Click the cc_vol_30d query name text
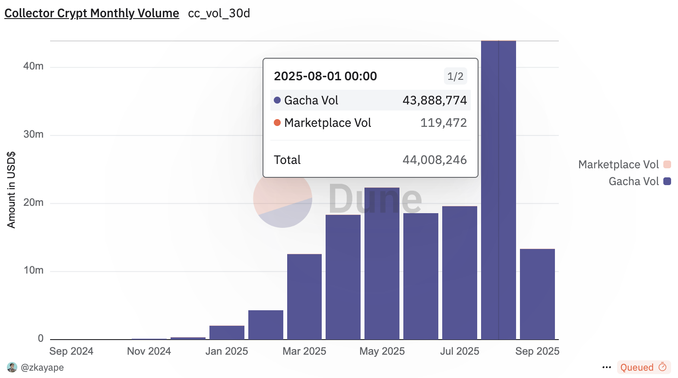 (219, 13)
